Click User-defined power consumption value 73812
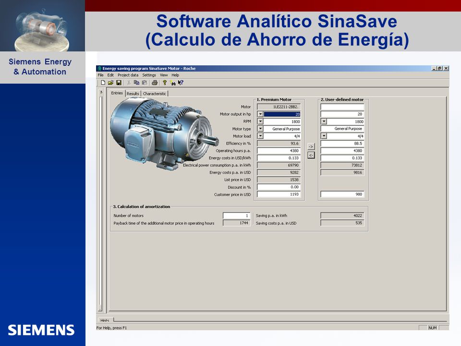461x346 pixels. click(x=342, y=165)
